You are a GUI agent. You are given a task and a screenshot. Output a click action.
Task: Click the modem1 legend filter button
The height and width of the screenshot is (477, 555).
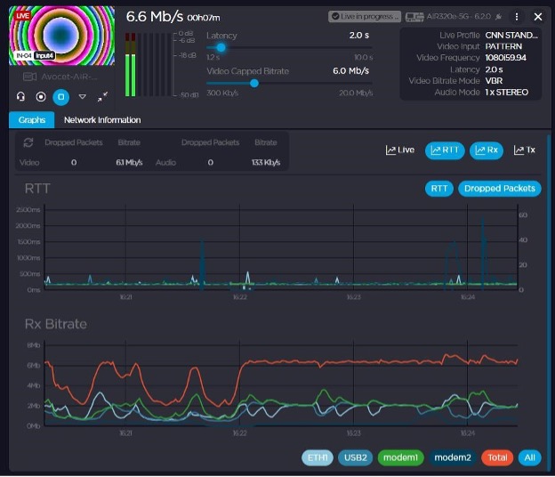400,457
